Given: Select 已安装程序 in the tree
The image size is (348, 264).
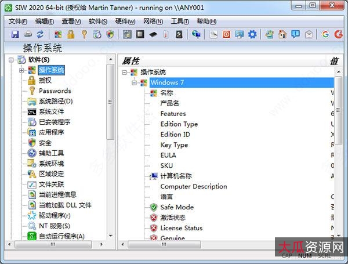Looking at the screenshot, I should coord(55,122).
